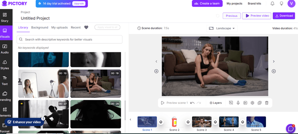Show favorites heart tab
This screenshot has height=134, width=298.
86,28
